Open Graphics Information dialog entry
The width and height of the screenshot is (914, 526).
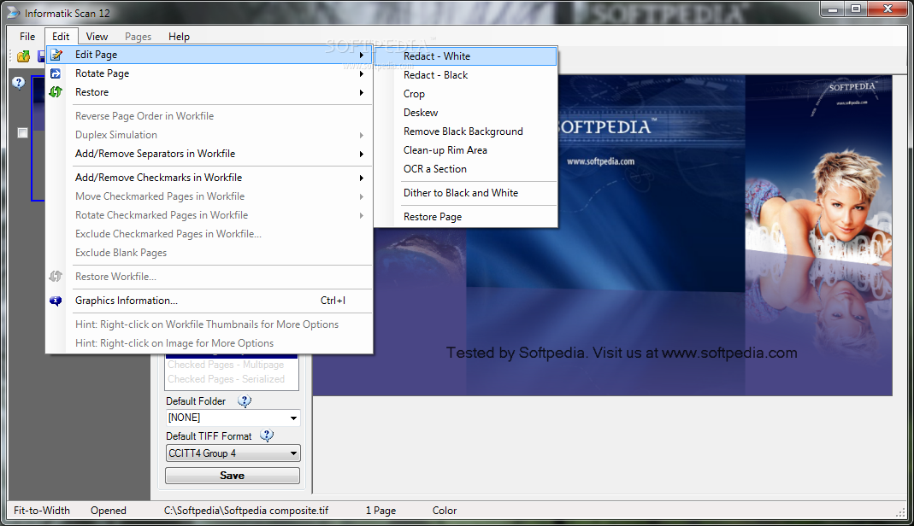[x=209, y=301]
